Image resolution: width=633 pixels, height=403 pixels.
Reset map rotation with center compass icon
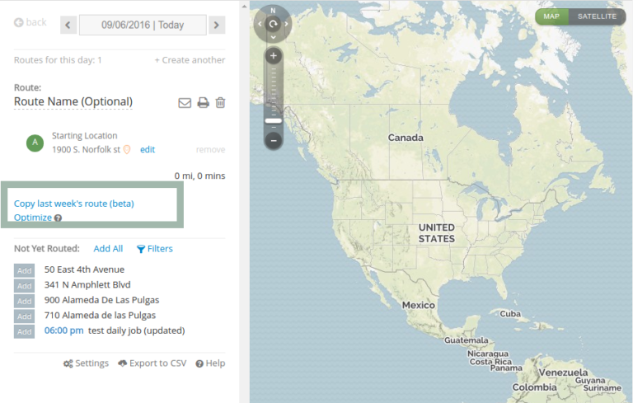pyautogui.click(x=274, y=24)
